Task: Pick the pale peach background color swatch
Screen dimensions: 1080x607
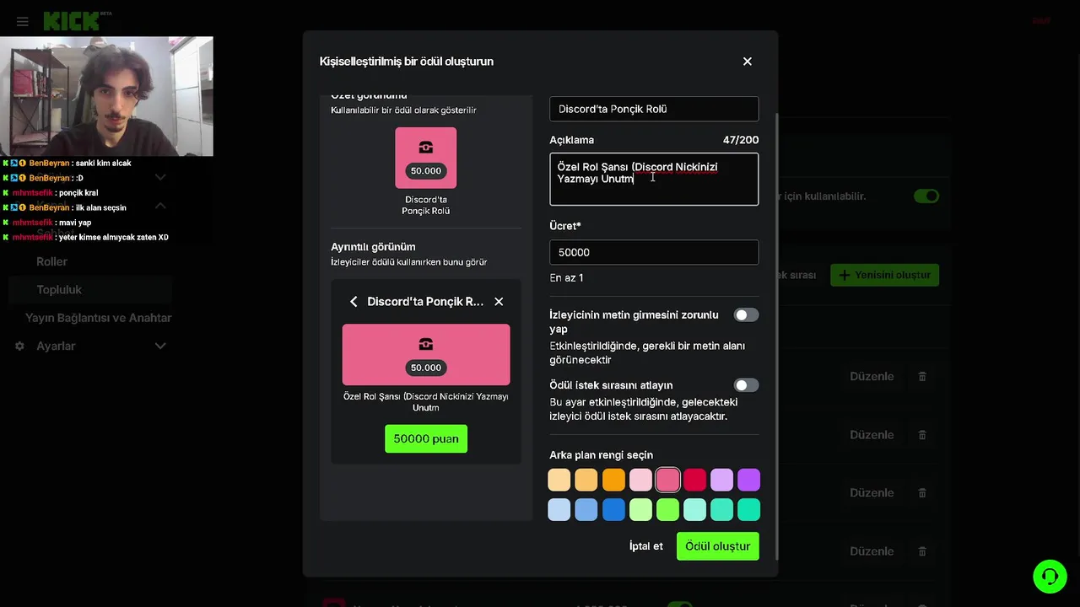Action: coord(559,480)
